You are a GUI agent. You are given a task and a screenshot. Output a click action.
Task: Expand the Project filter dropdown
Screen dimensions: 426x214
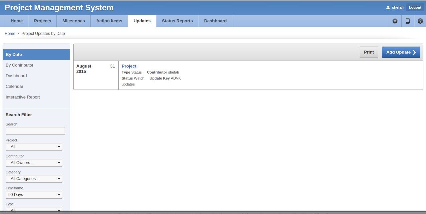[34, 147]
